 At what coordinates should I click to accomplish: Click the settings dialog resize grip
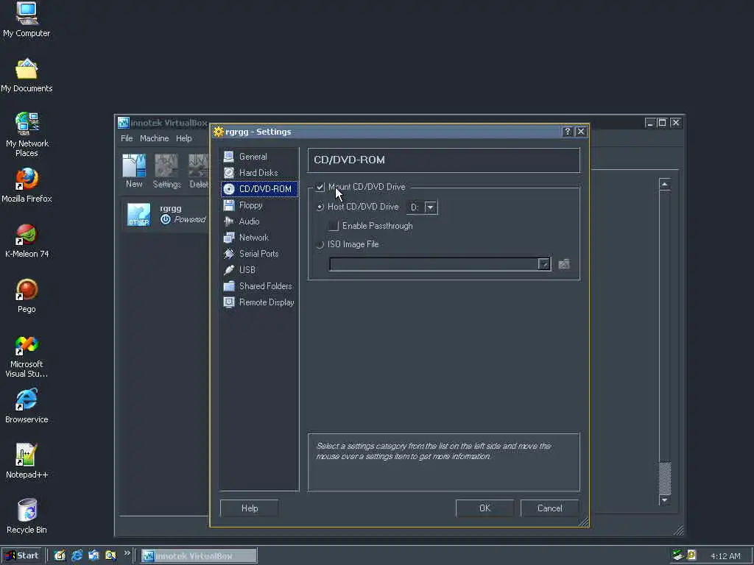583,522
